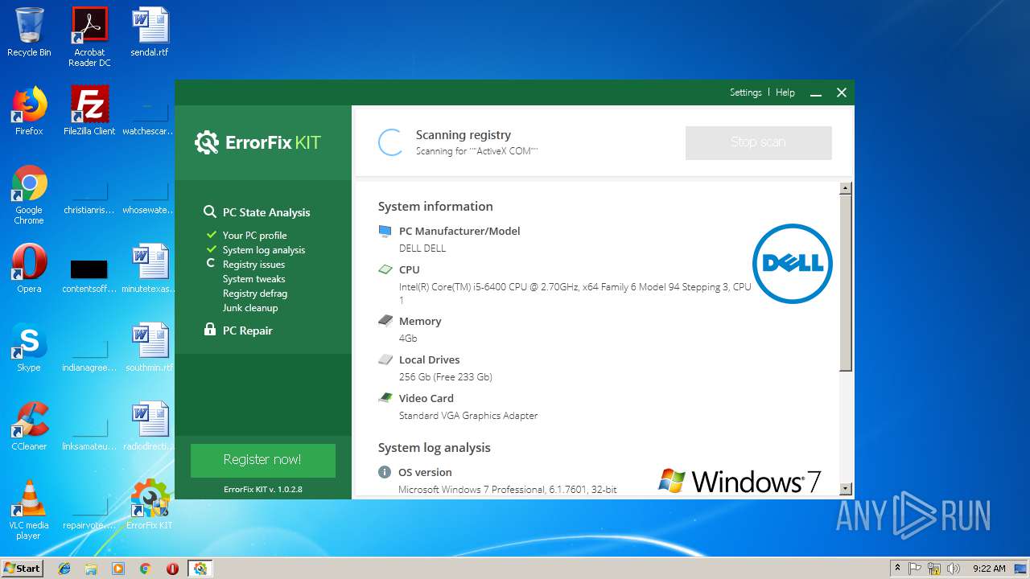
Task: Click the scrollbar up arrow
Action: [845, 188]
